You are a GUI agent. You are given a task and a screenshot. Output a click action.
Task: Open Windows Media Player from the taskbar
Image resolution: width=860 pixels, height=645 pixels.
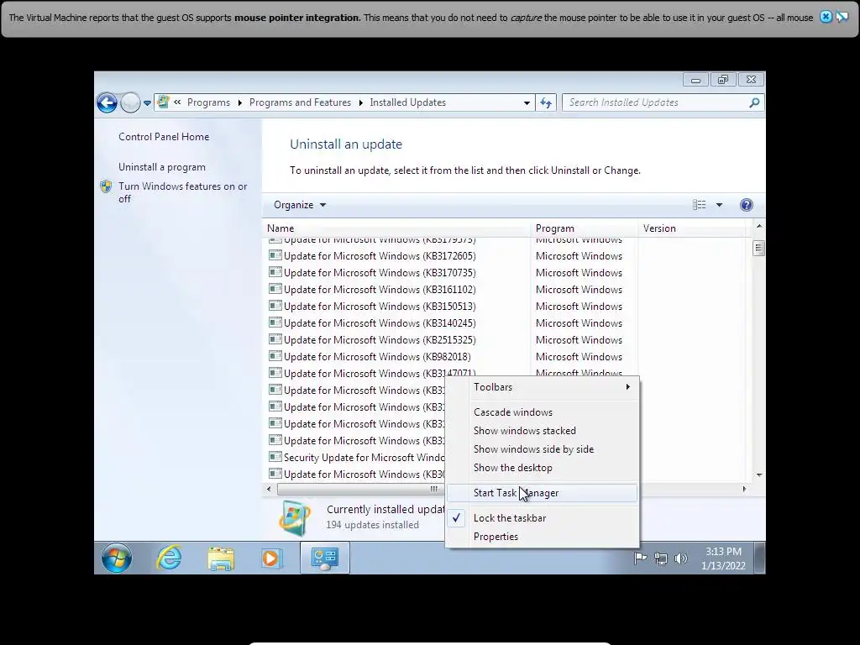(x=271, y=558)
